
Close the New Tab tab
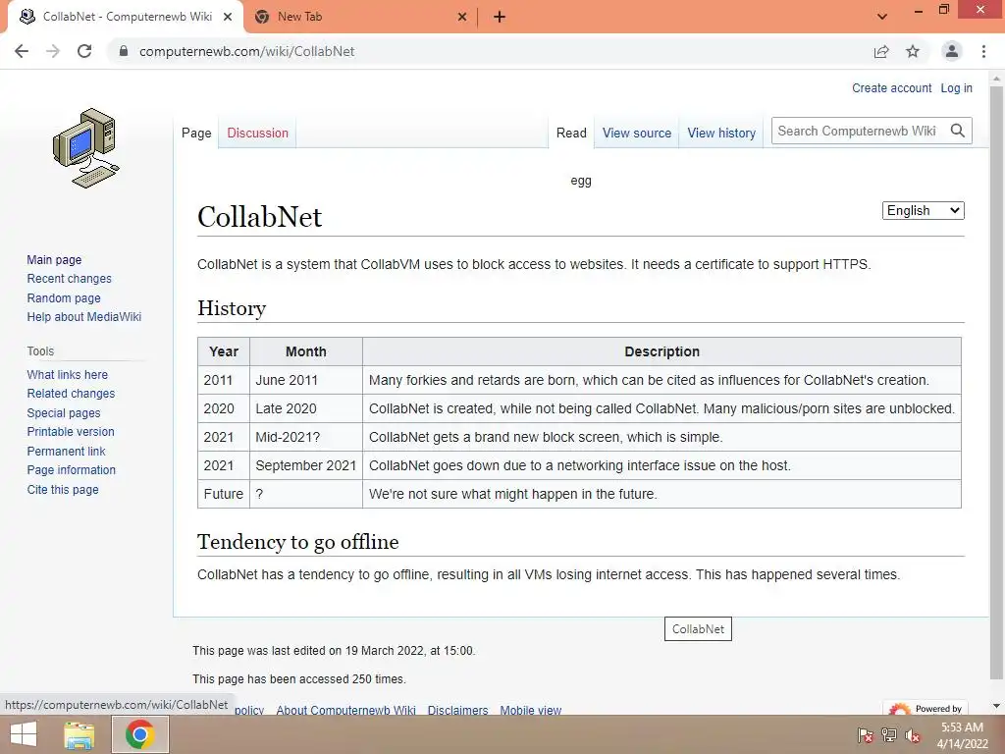462,18
